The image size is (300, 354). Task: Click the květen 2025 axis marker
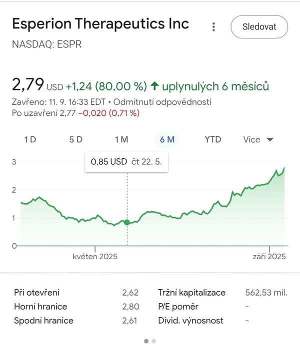click(95, 256)
